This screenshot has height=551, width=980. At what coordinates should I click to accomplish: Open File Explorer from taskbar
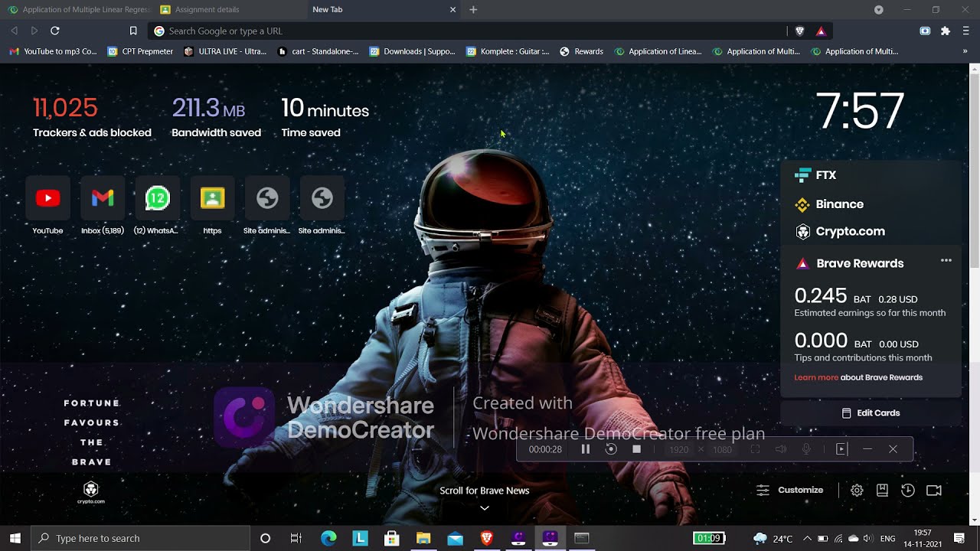423,538
